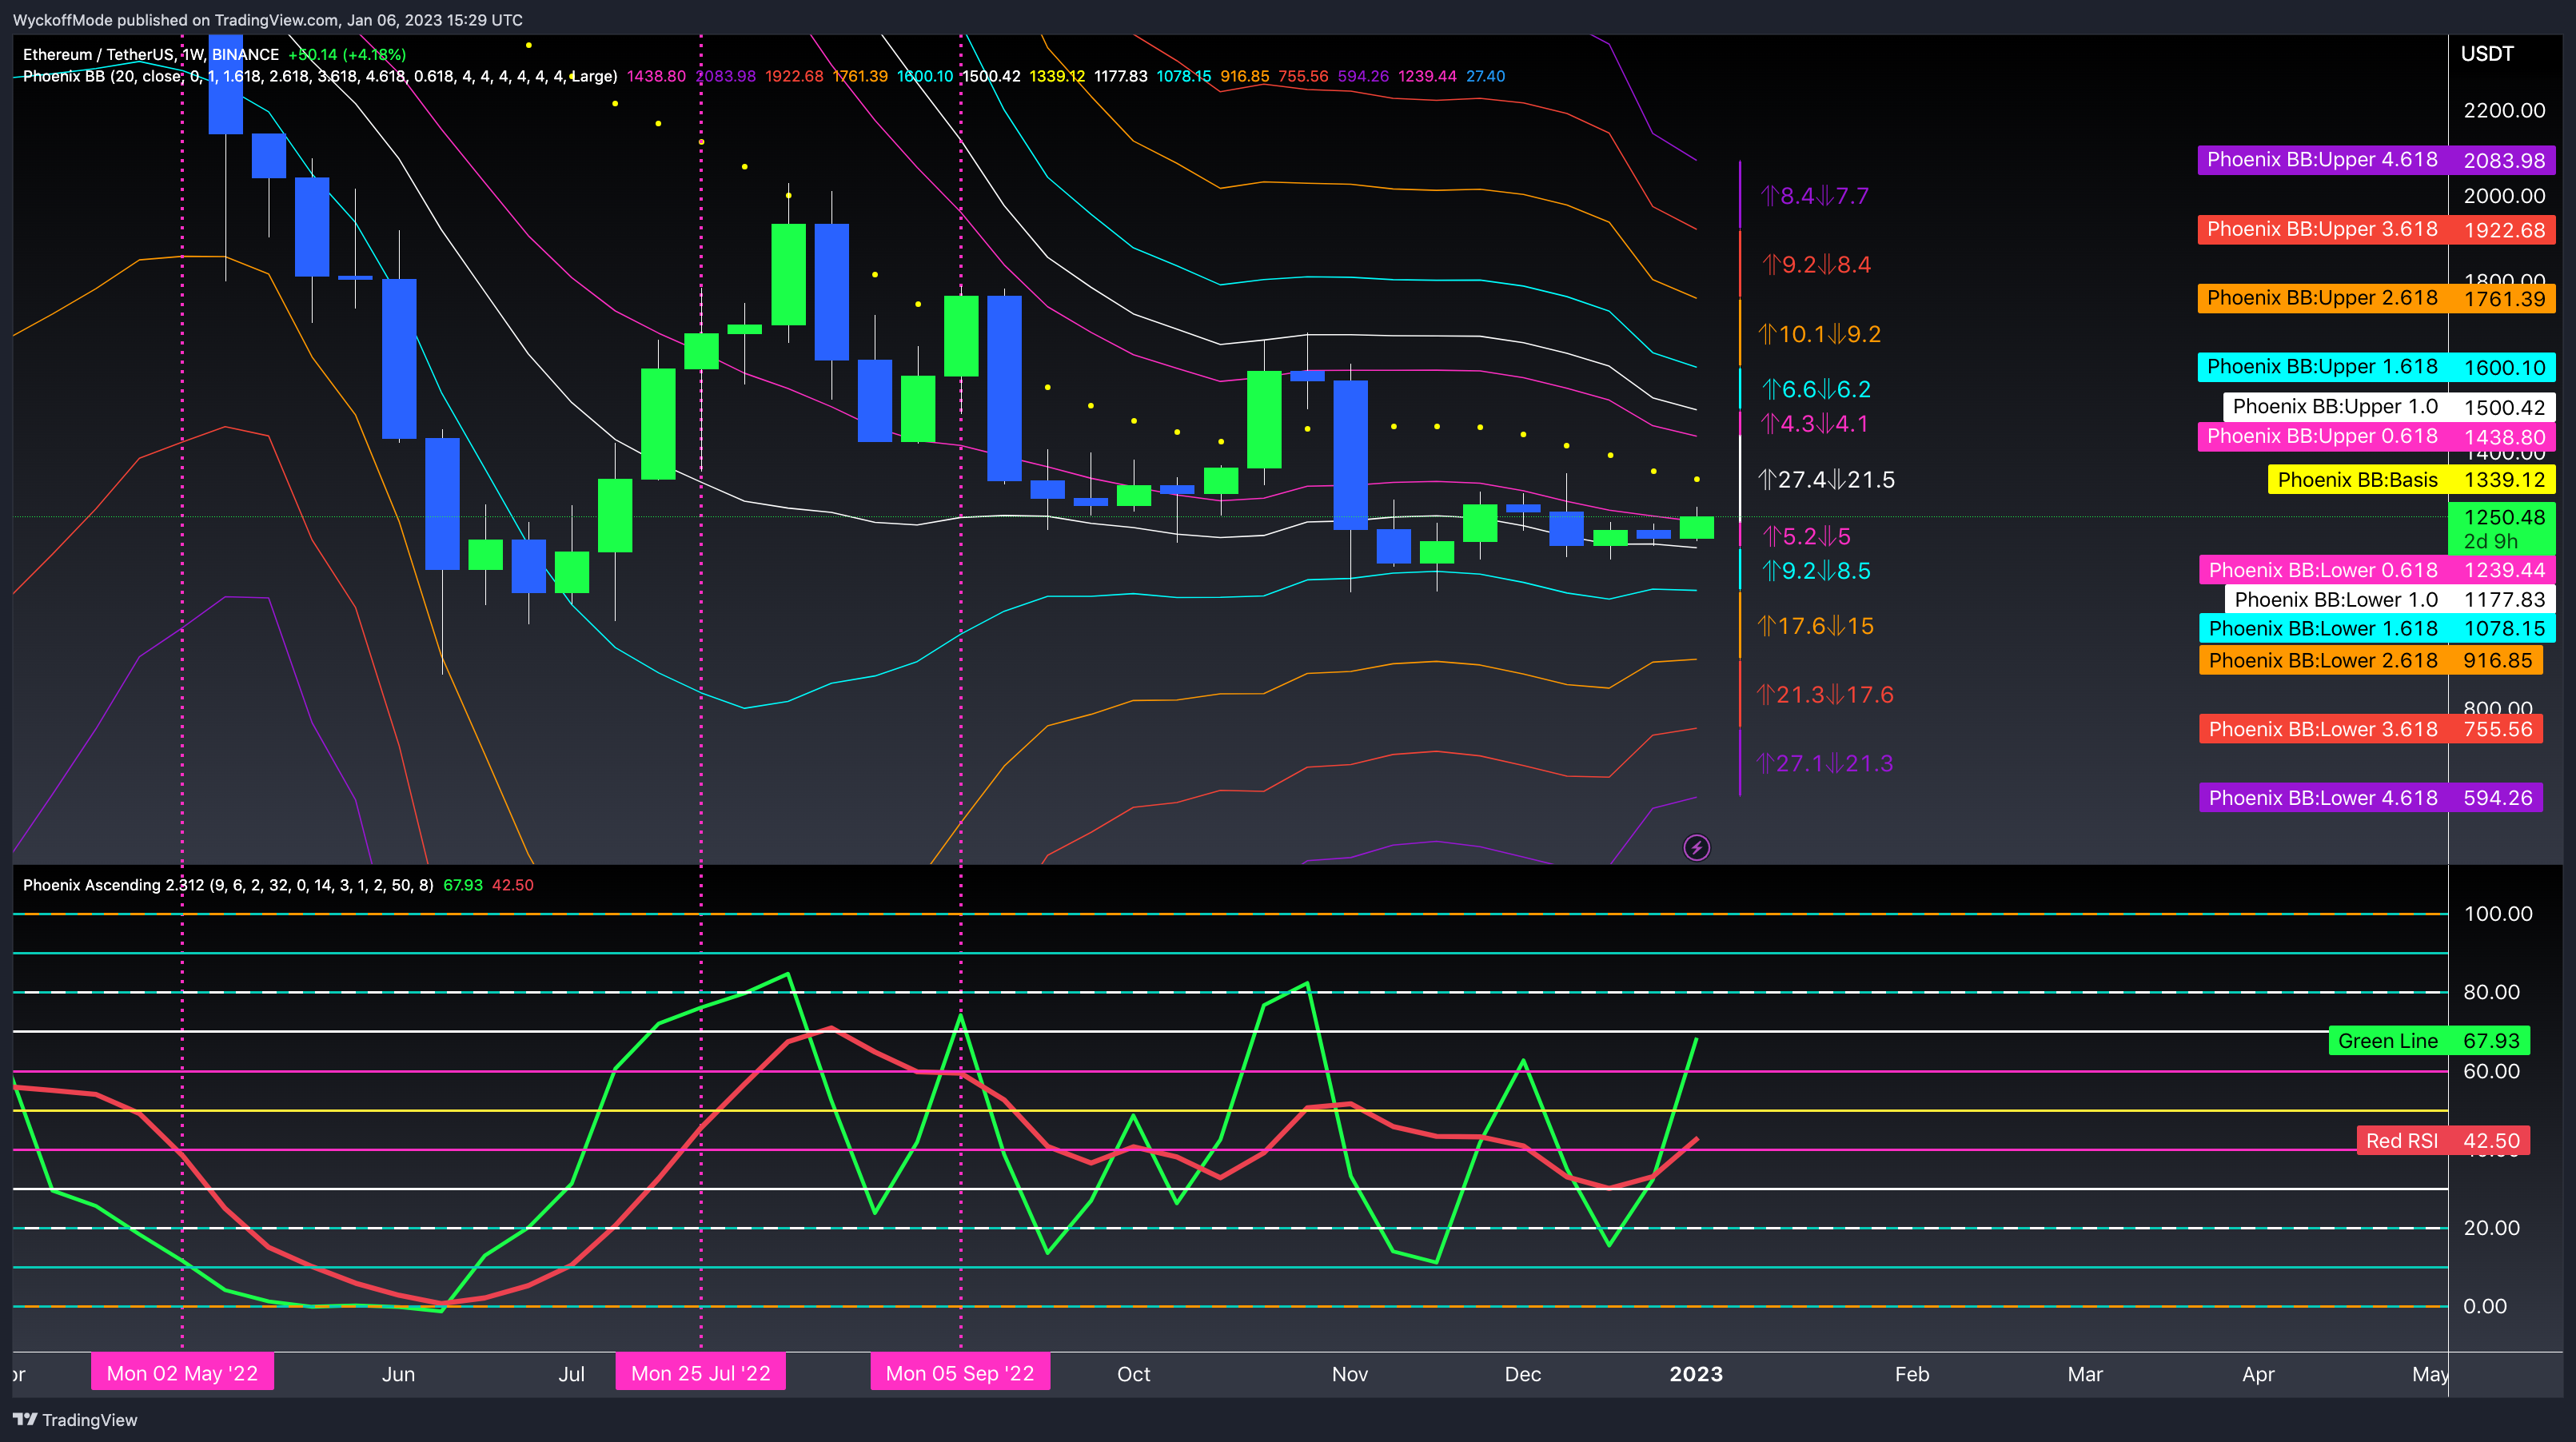Image resolution: width=2576 pixels, height=1442 pixels.
Task: Click the ⇑6.6⇓6.2 cyan band label
Action: pos(1816,389)
